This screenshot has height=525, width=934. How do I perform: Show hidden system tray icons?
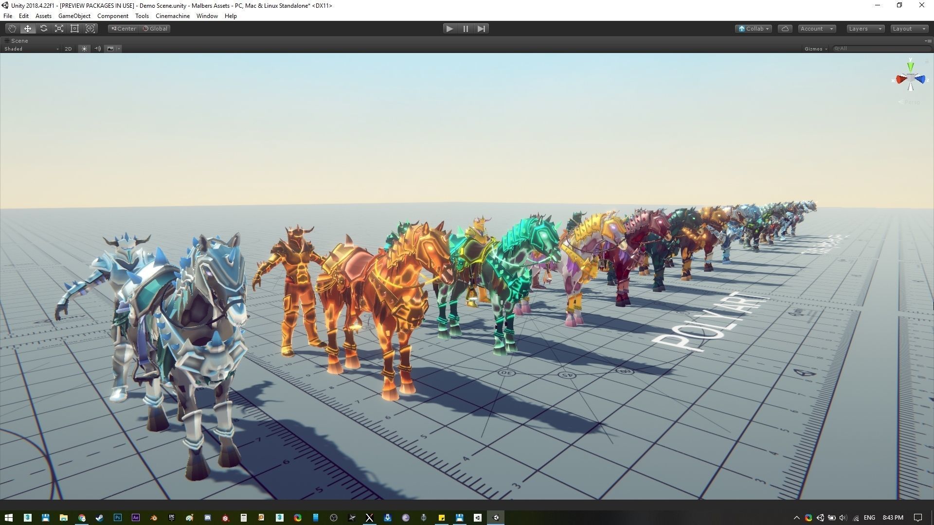tap(796, 518)
